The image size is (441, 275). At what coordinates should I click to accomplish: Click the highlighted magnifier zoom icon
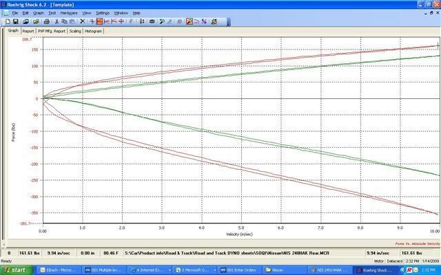click(x=189, y=21)
